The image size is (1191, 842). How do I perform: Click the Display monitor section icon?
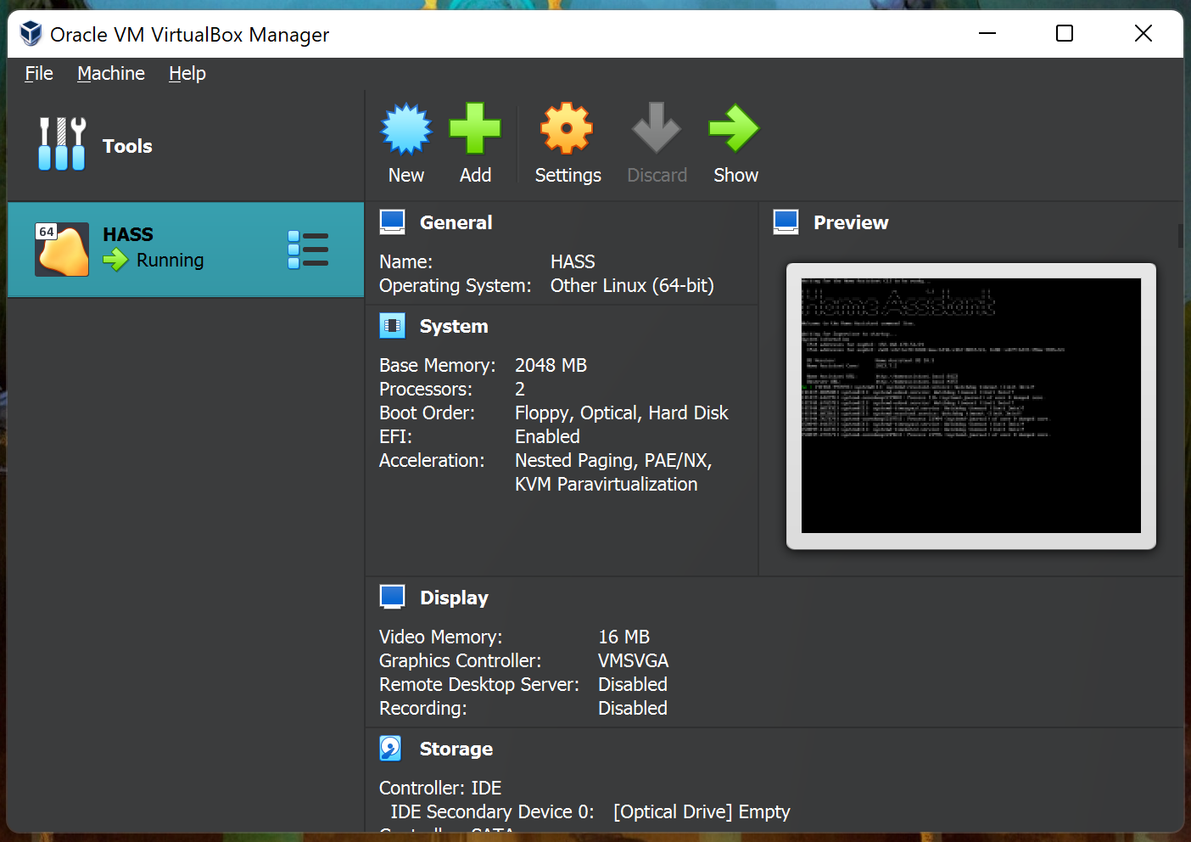pyautogui.click(x=392, y=598)
